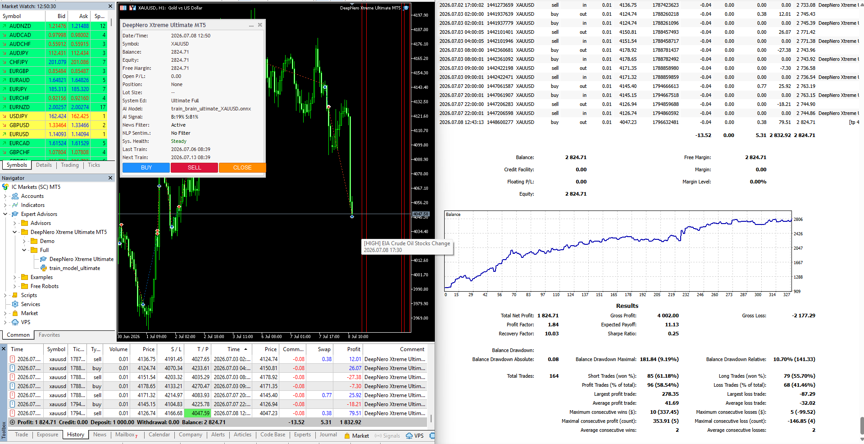Click the buy deal icon of the 26.07 profit row

click(13, 368)
